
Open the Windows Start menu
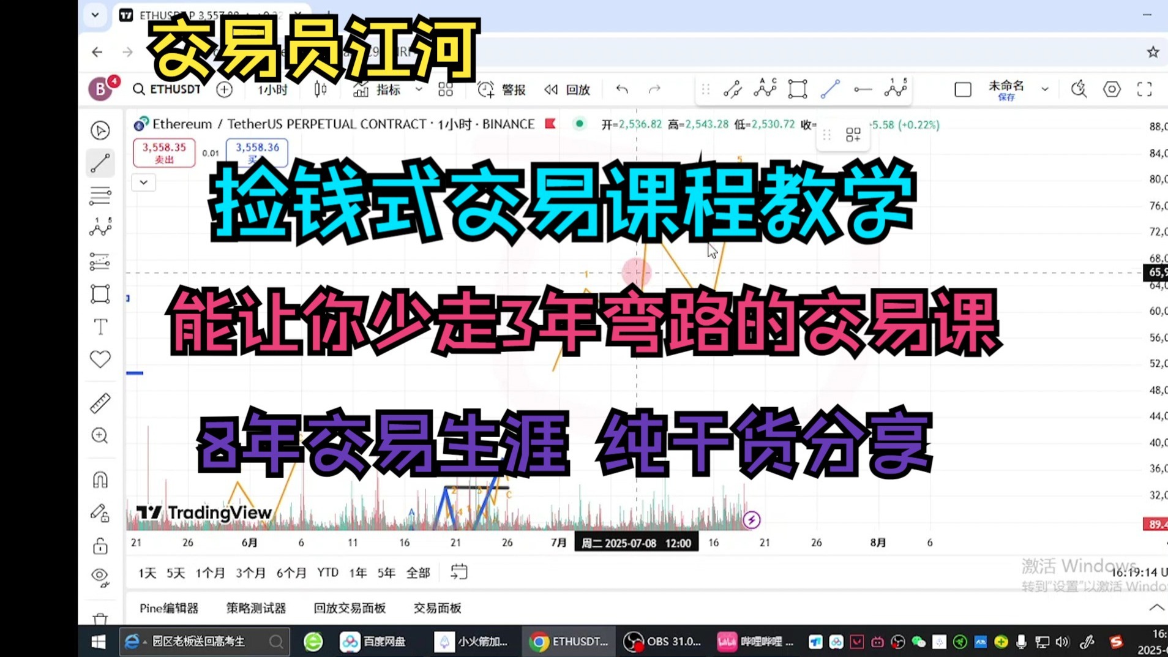coord(98,641)
